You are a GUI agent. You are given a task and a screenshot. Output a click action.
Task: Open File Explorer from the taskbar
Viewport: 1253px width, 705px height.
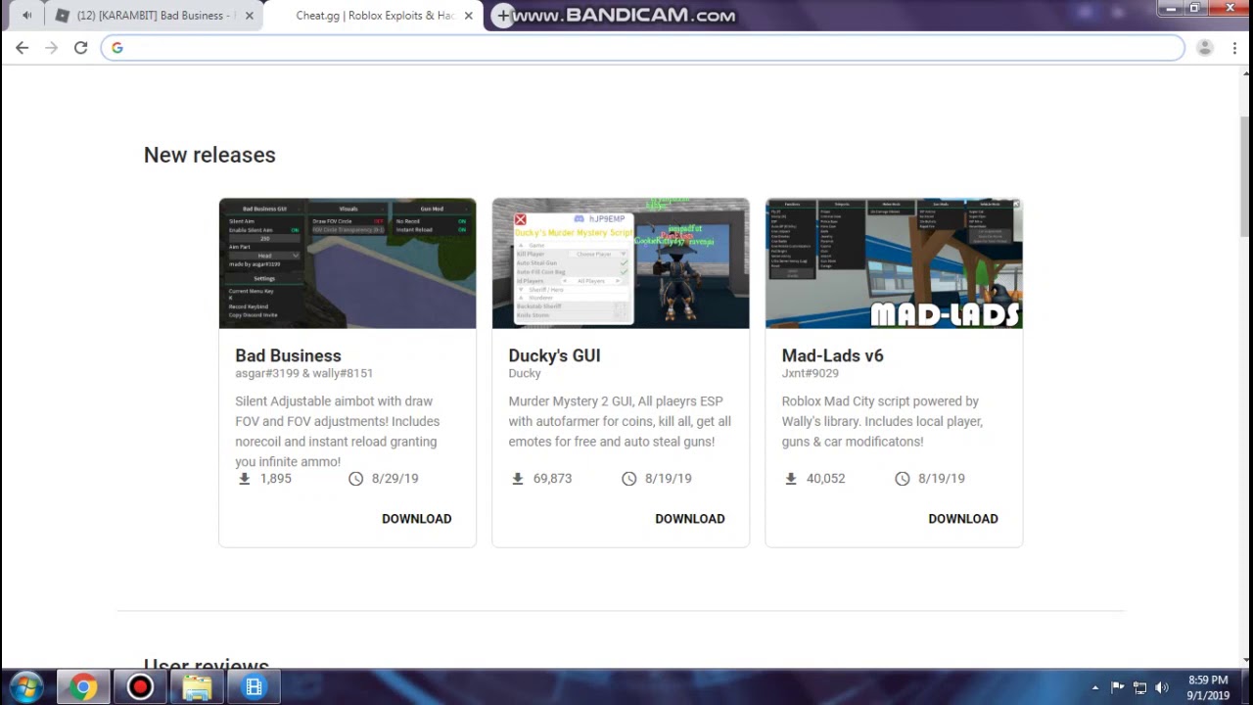click(x=197, y=687)
